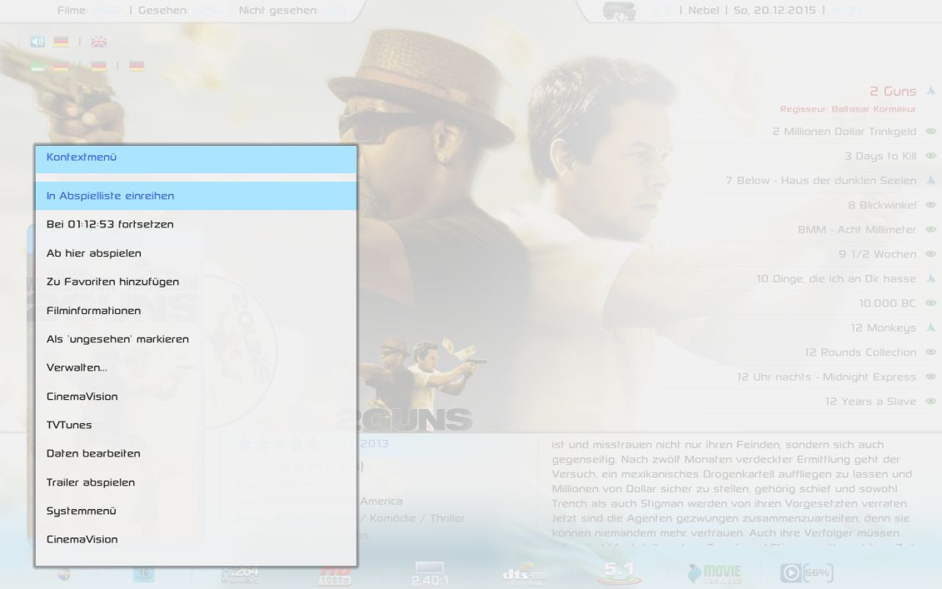Screen dimensions: 942x589
Task: Click the HD 1080p resolution badge
Action: 335,575
